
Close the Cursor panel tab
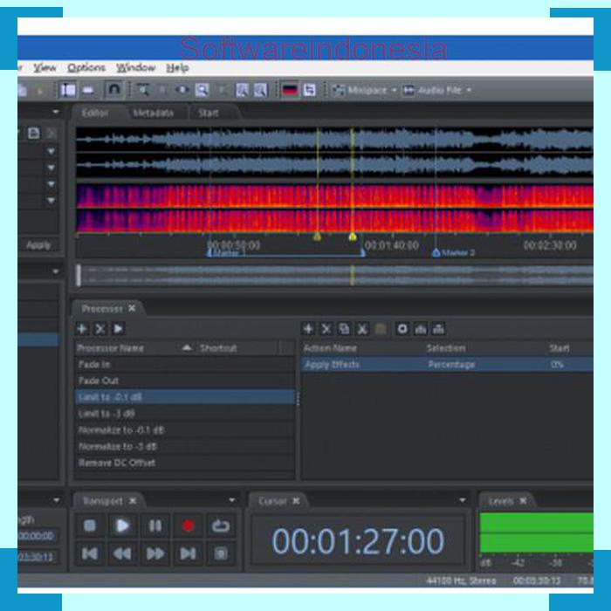[x=296, y=501]
